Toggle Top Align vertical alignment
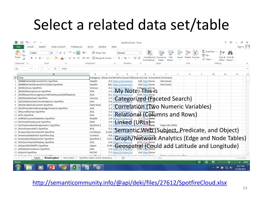This screenshot has height=197, width=263. (x=70, y=53)
